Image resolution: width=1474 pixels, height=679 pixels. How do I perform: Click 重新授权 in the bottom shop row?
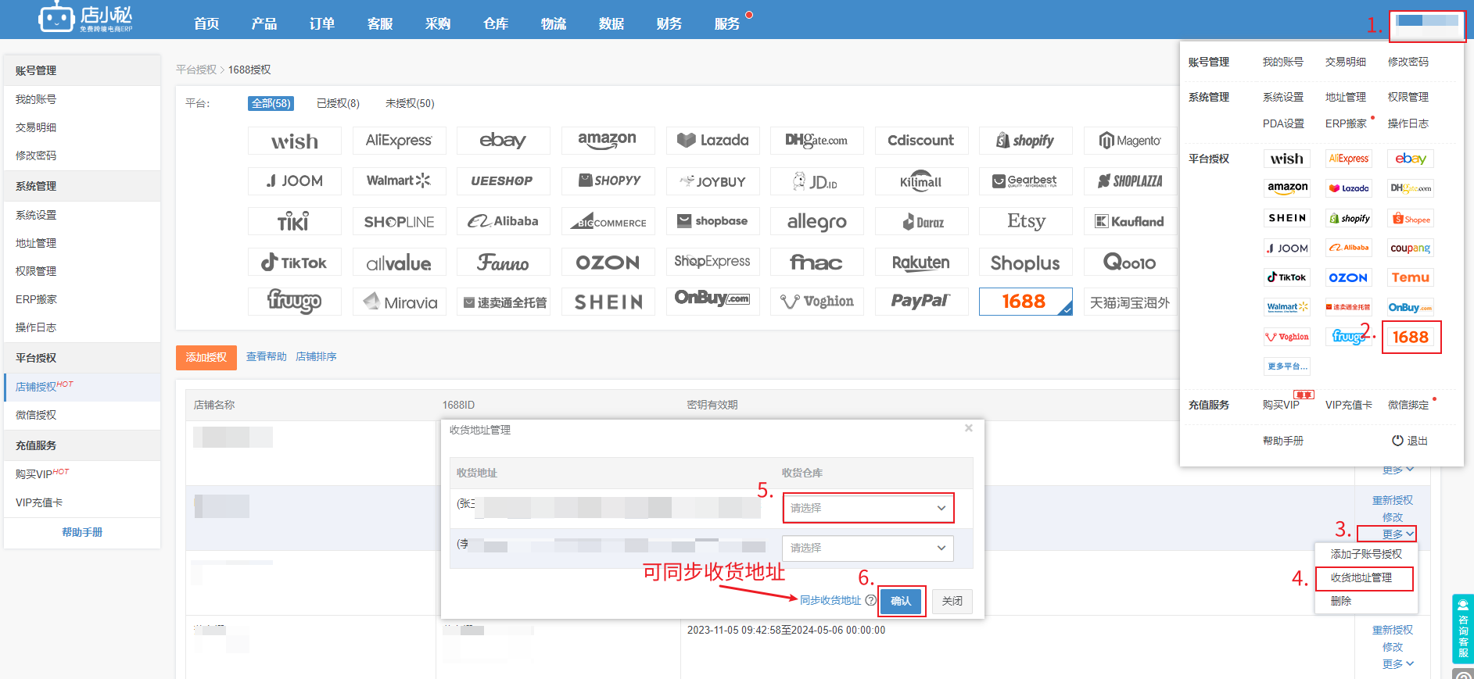pos(1392,630)
